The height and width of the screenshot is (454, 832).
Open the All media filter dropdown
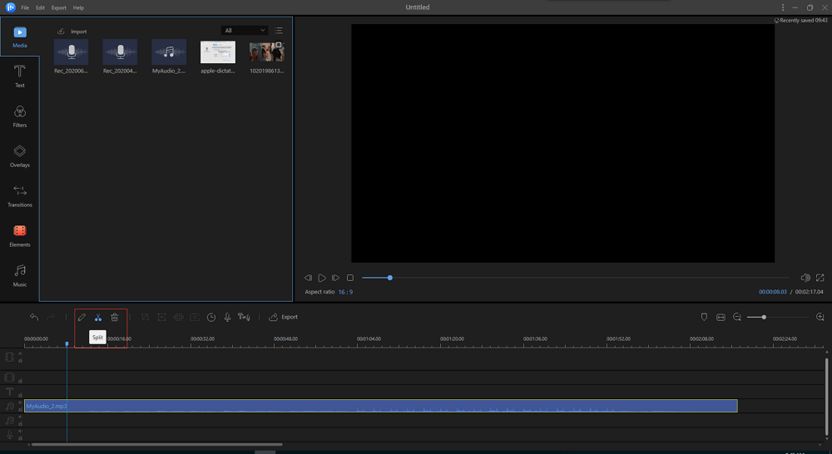pyautogui.click(x=244, y=31)
